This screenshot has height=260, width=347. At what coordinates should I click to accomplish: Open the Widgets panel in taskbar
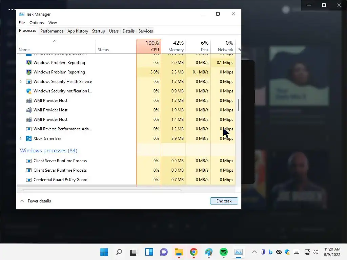pyautogui.click(x=149, y=252)
